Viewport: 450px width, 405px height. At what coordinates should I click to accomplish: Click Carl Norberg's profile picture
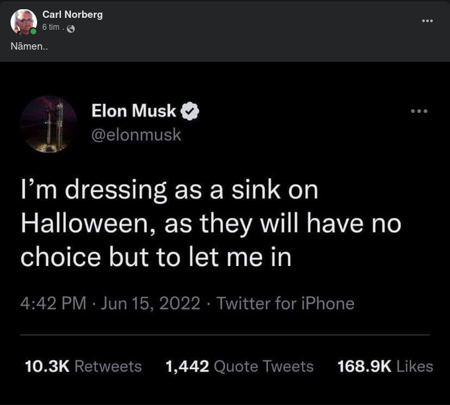[23, 21]
